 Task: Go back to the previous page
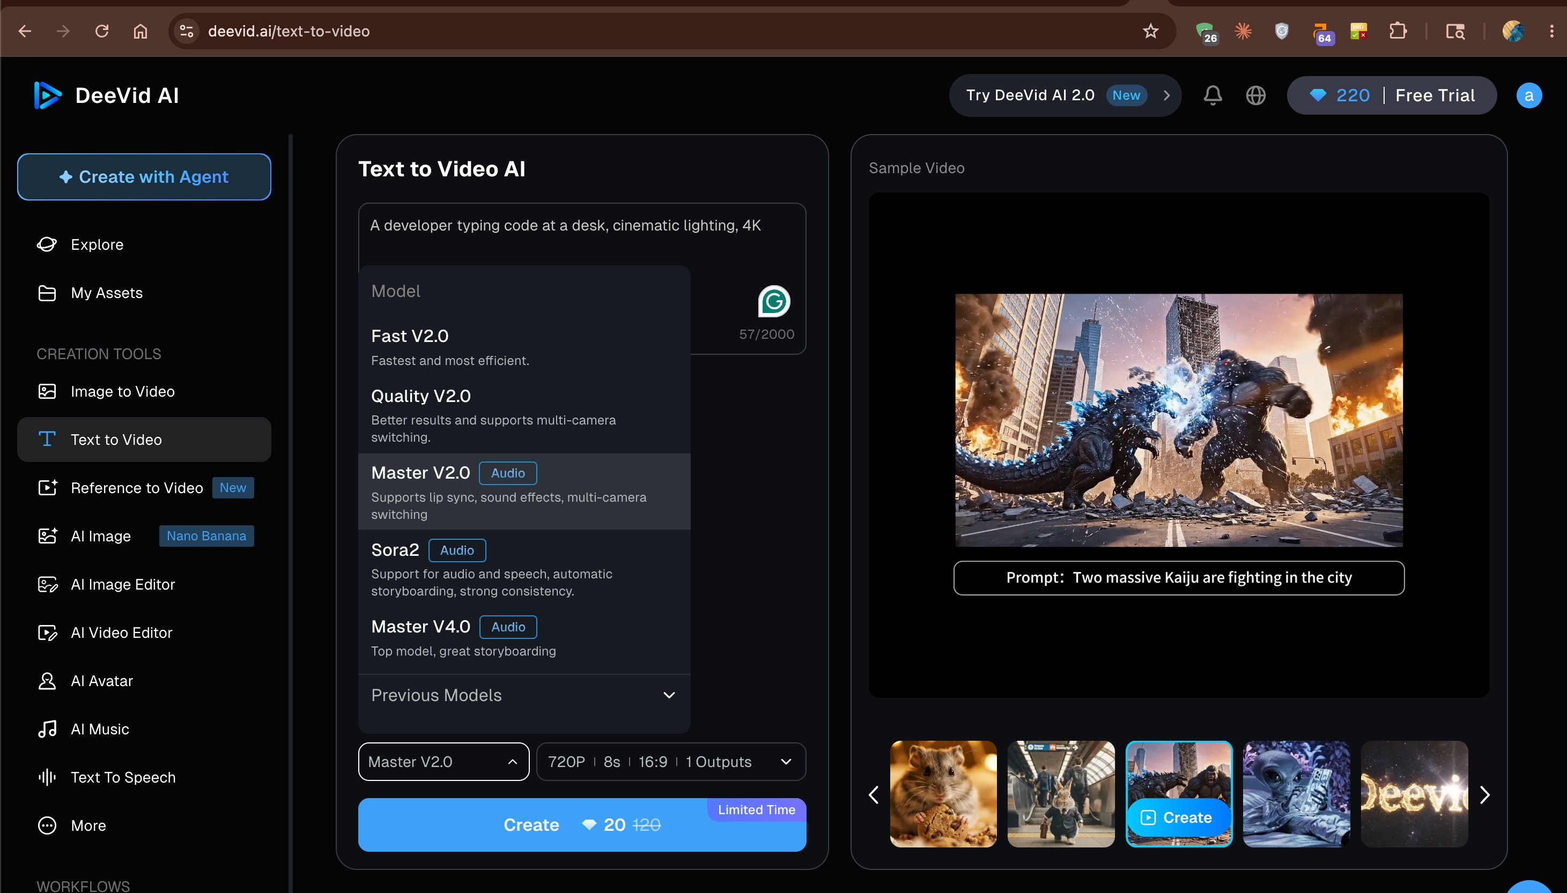[25, 31]
